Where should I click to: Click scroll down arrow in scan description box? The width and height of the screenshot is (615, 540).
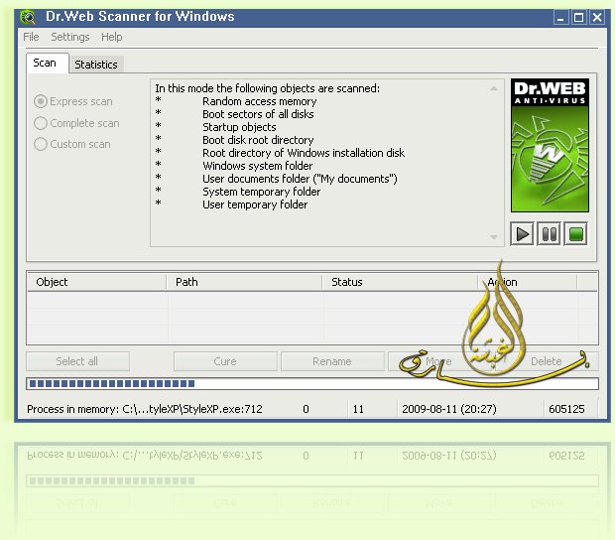coord(494,236)
